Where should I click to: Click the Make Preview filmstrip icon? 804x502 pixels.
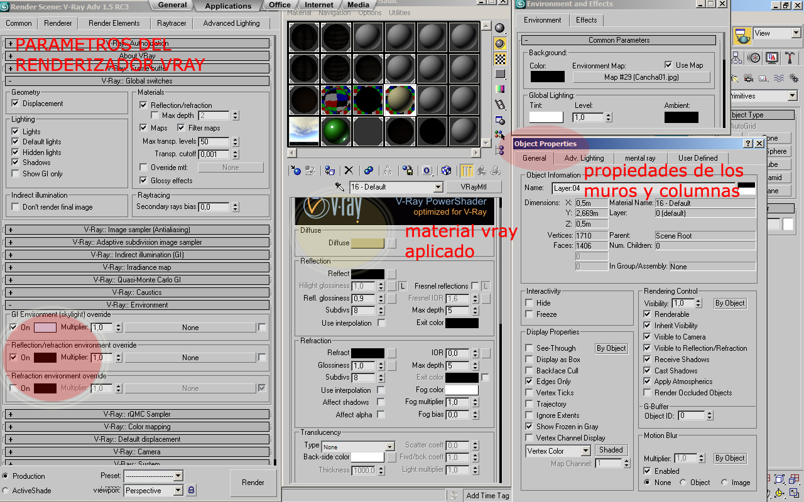point(500,104)
